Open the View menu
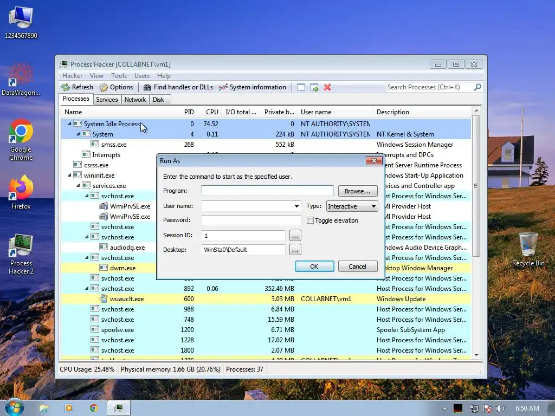 click(x=96, y=76)
